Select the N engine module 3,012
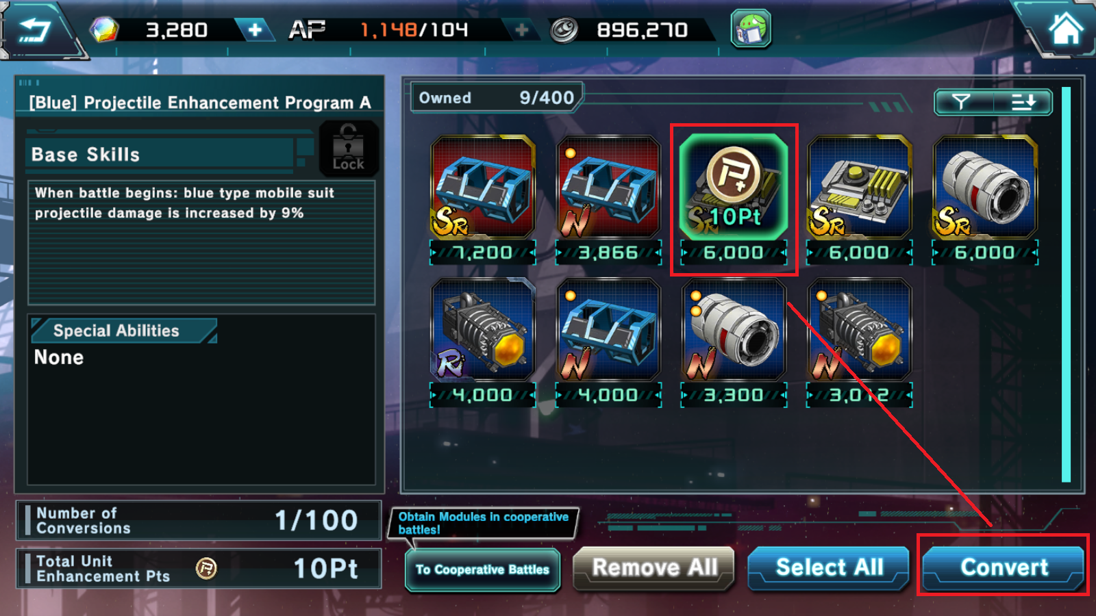This screenshot has height=616, width=1096. (859, 342)
